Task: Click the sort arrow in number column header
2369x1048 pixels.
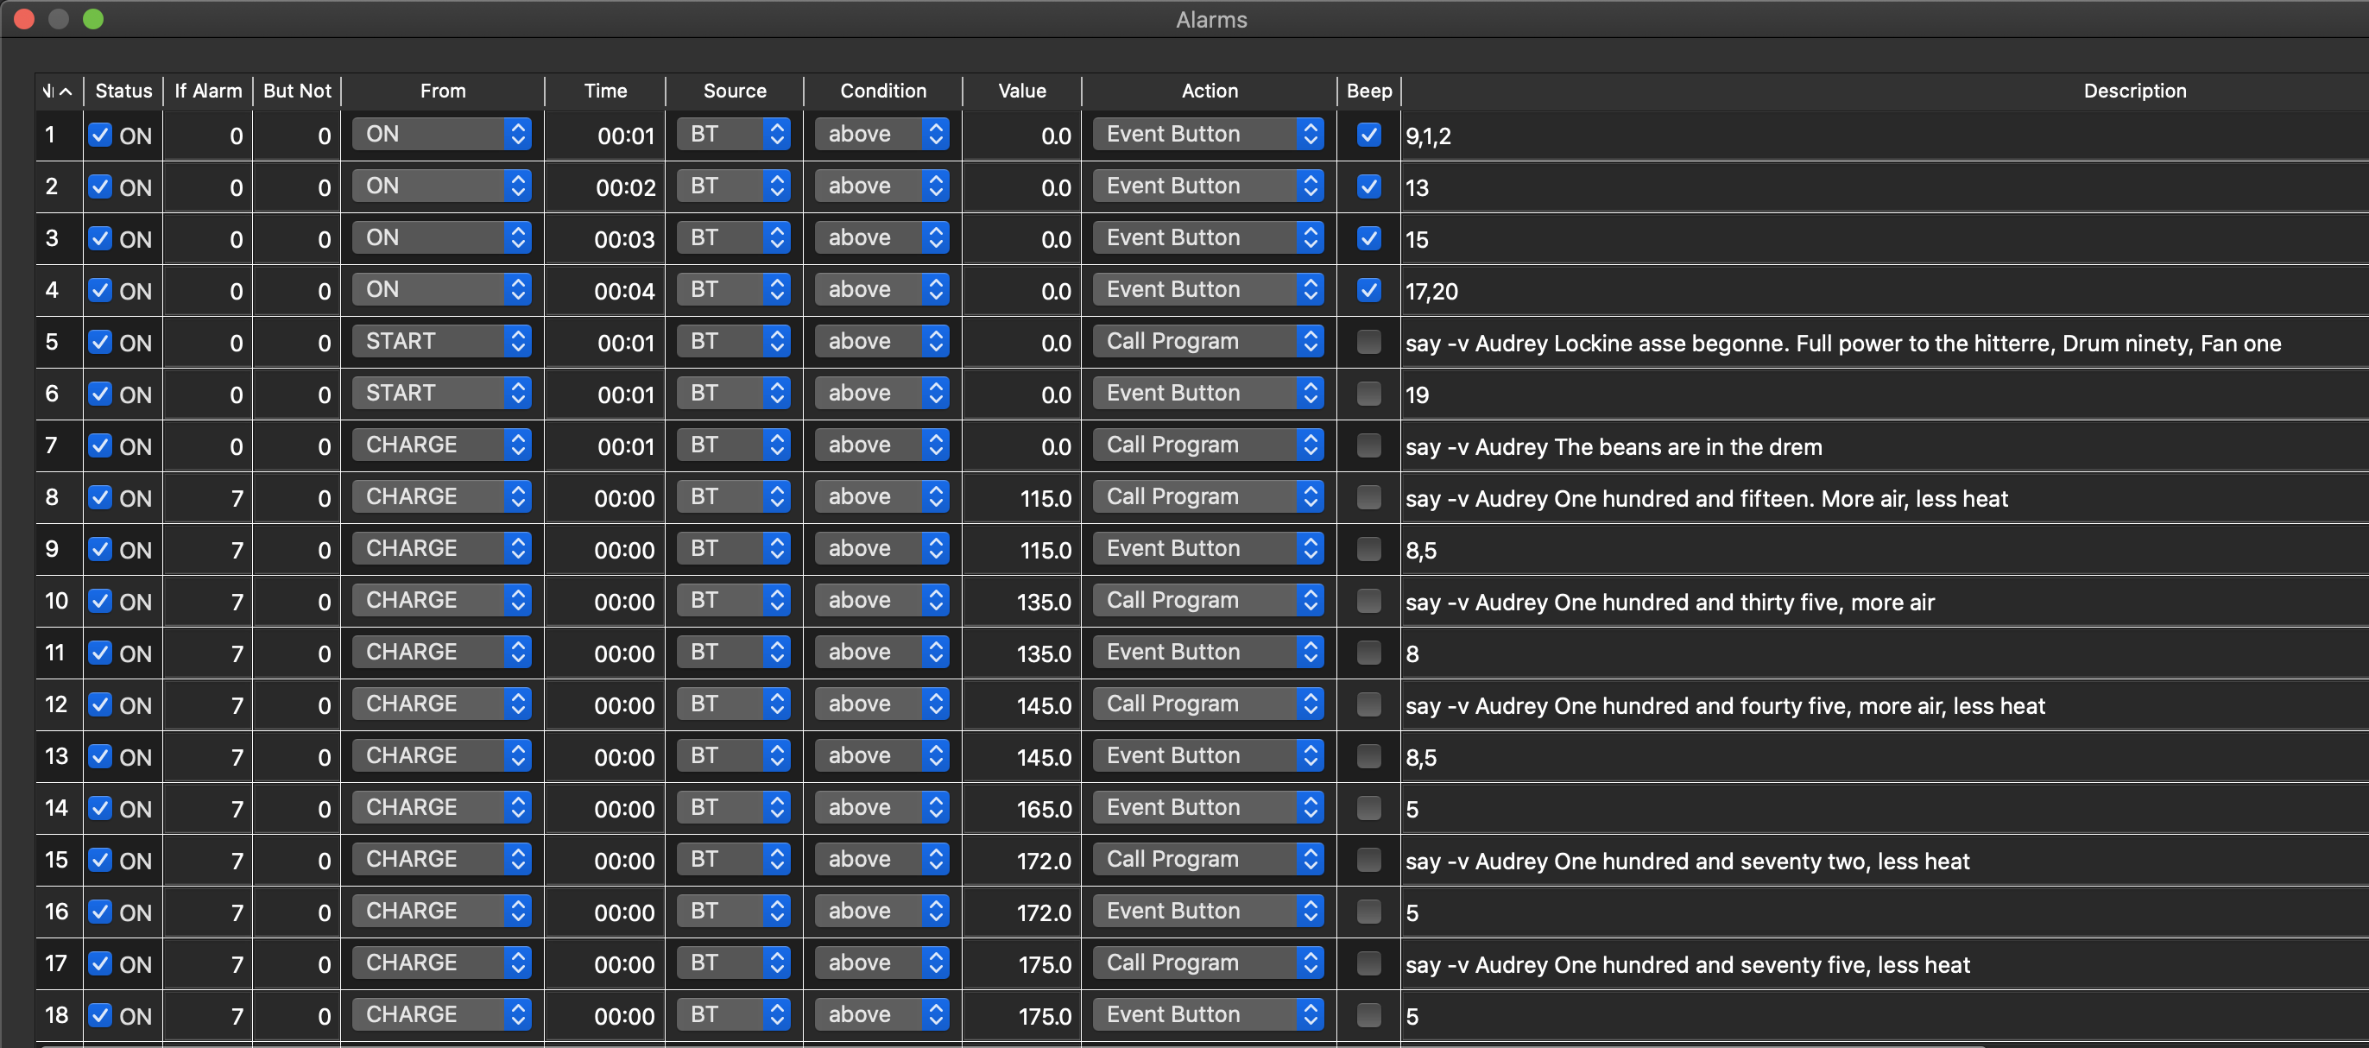Action: click(66, 91)
